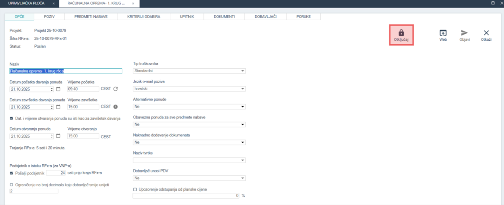Click info icon beside Vrijeme završetka CEST

(115, 107)
